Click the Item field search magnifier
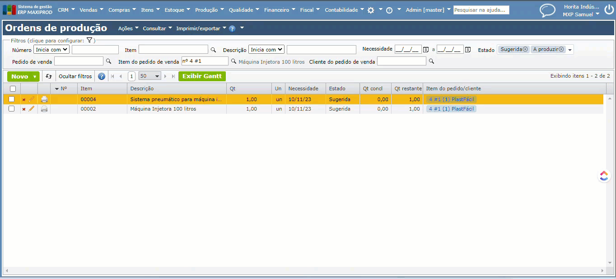The width and height of the screenshot is (616, 279). coord(214,50)
